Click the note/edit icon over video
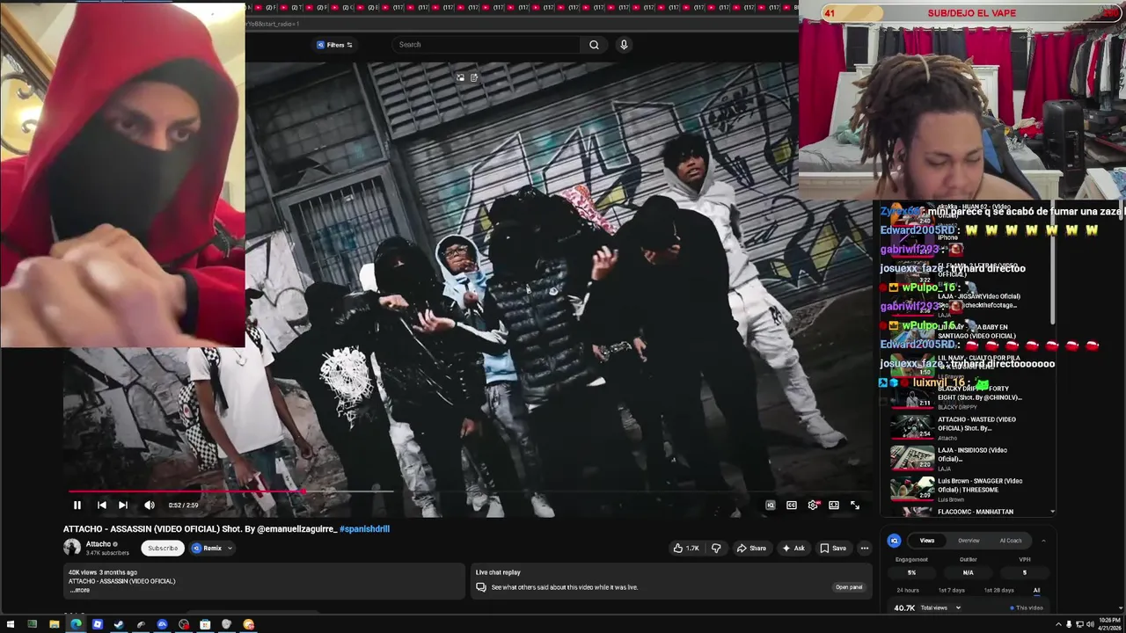 click(x=474, y=77)
